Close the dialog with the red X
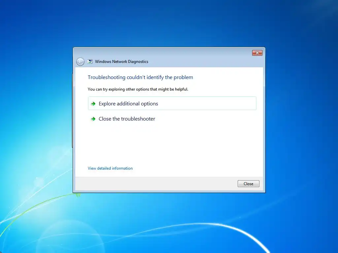Image resolution: width=338 pixels, height=253 pixels. pyautogui.click(x=257, y=53)
